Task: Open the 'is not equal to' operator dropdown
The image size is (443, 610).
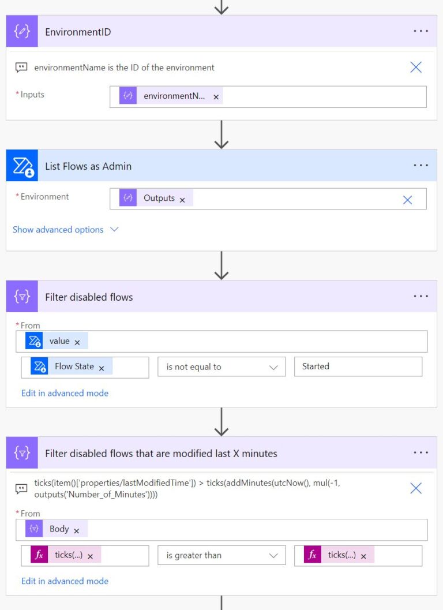Action: [221, 366]
